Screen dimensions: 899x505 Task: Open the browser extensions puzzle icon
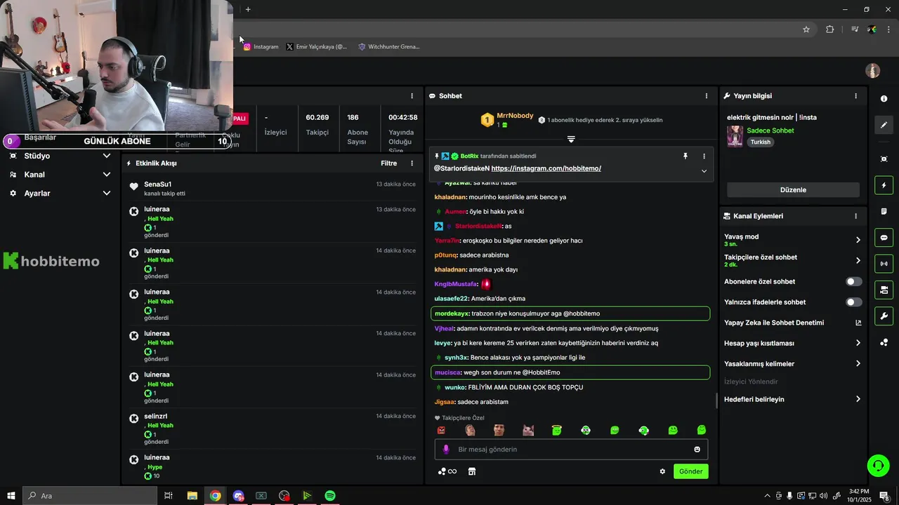point(830,29)
